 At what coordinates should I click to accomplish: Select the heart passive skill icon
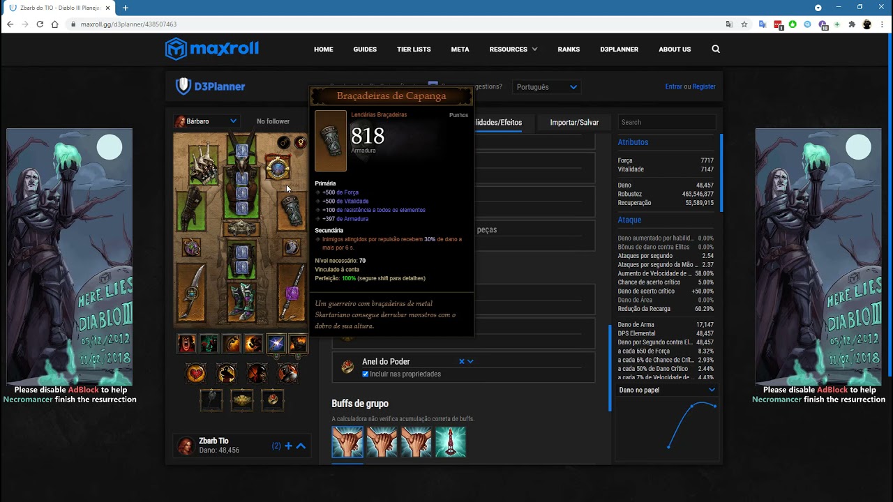(196, 374)
